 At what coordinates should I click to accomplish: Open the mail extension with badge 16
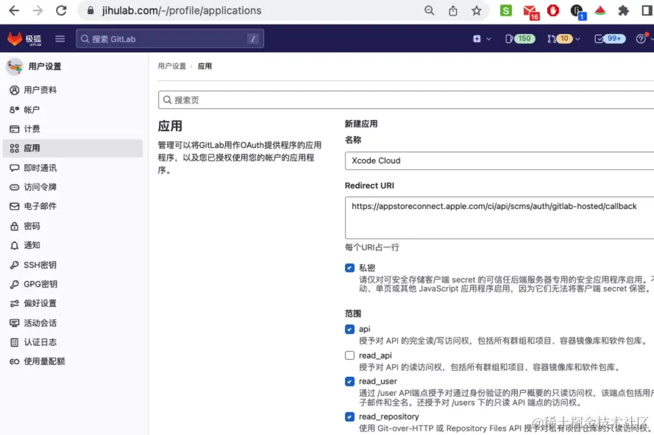(x=530, y=11)
